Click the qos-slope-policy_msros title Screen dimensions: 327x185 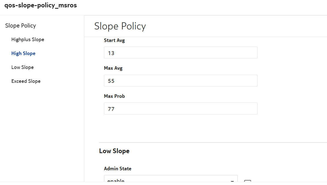[40, 5]
